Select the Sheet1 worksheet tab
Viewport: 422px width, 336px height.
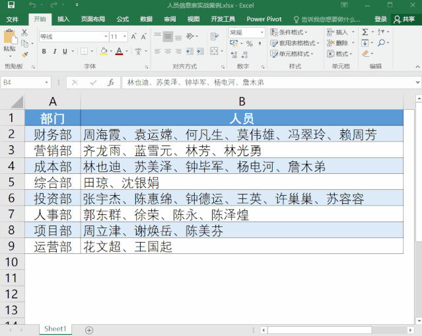pyautogui.click(x=55, y=329)
